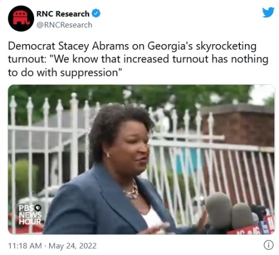Viewport: 279px width, 255px height.
Task: Click the PBS NEWS HOUR watermark text
Action: (x=30, y=215)
